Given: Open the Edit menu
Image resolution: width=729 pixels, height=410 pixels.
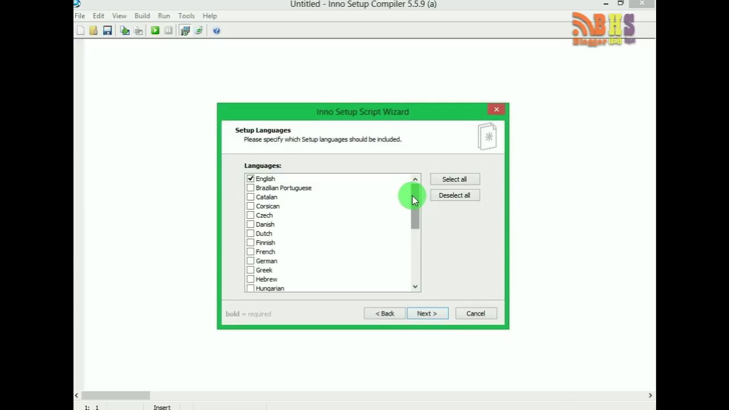Looking at the screenshot, I should click(99, 16).
